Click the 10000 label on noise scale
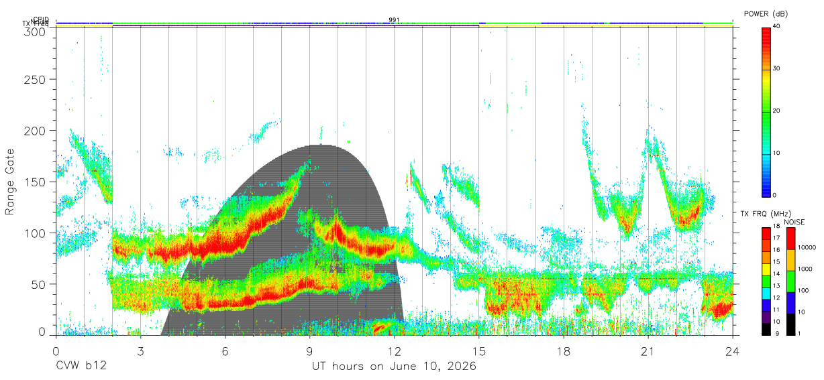This screenshot has height=380, width=824. (807, 248)
